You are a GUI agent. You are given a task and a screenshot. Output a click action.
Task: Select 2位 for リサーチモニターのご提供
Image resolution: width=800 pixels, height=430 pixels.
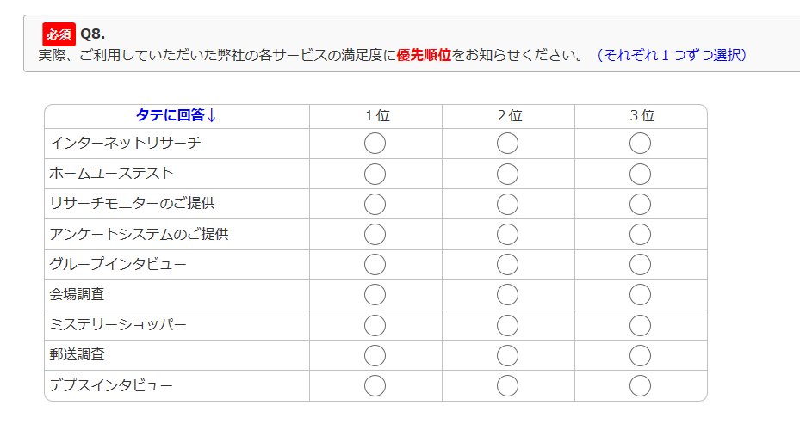[x=507, y=204]
